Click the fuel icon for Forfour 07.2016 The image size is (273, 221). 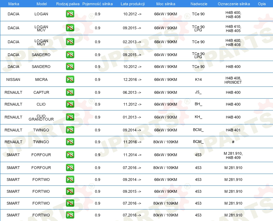coord(70,167)
